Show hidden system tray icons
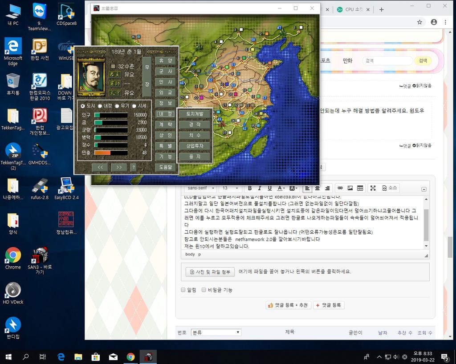Viewport: 456px width, 364px height. (x=379, y=357)
